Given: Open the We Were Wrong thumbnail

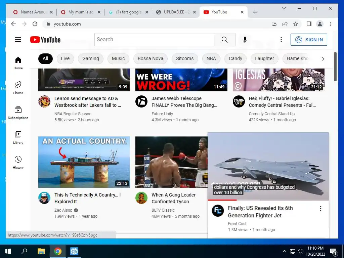Looking at the screenshot, I should tap(181, 80).
